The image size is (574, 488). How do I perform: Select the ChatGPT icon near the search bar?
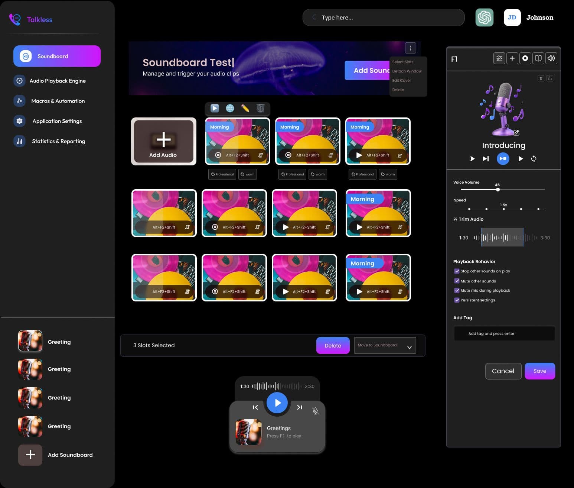pos(484,17)
